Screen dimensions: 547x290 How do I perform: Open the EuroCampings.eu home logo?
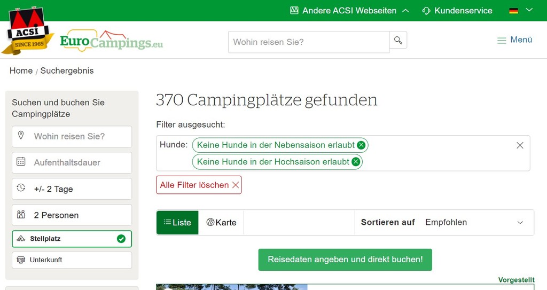click(x=111, y=41)
